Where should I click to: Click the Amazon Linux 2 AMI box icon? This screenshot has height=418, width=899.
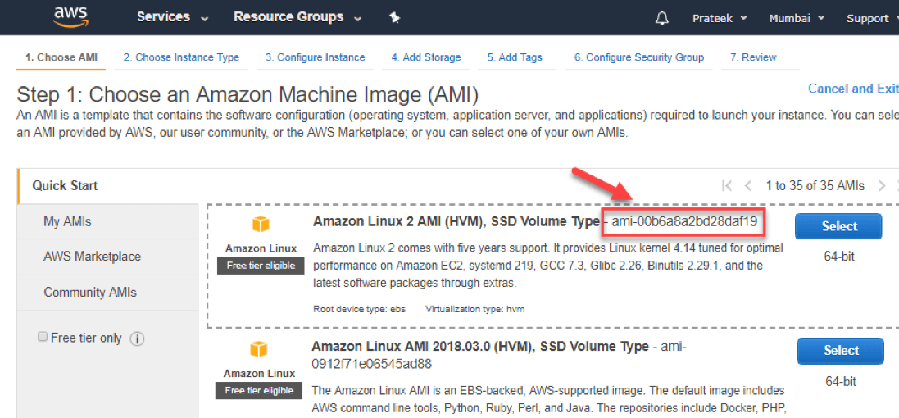(x=260, y=225)
